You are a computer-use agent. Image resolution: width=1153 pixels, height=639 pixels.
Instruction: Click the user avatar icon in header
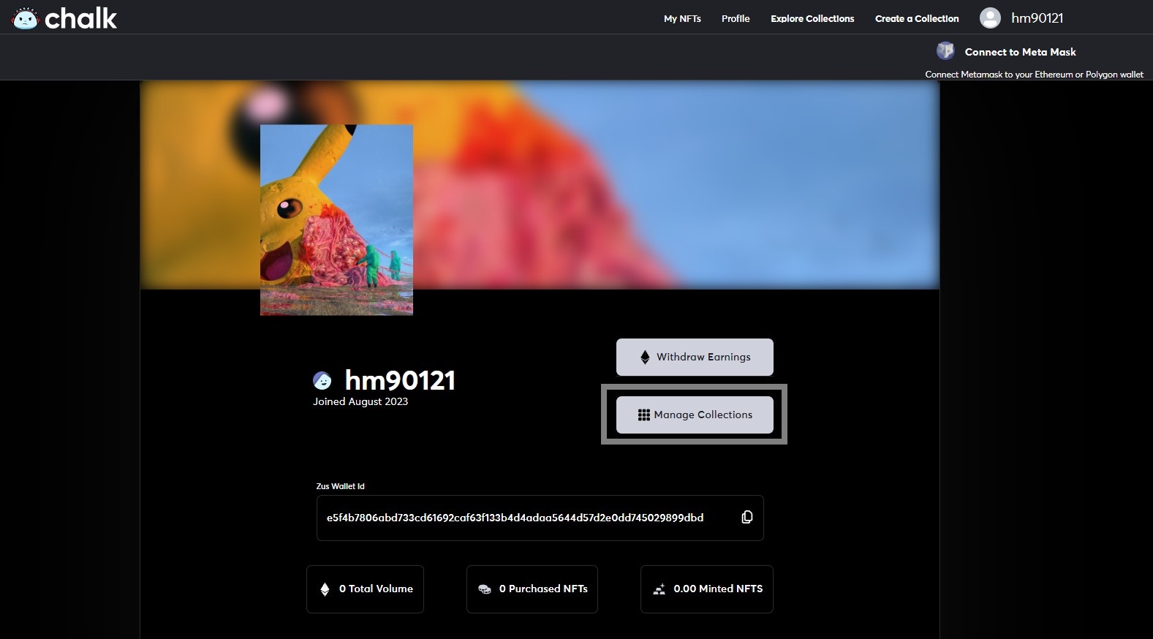pyautogui.click(x=990, y=18)
